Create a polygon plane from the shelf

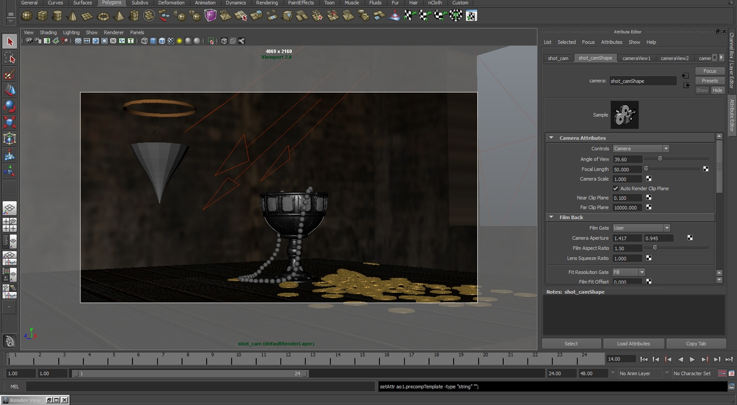click(x=88, y=16)
